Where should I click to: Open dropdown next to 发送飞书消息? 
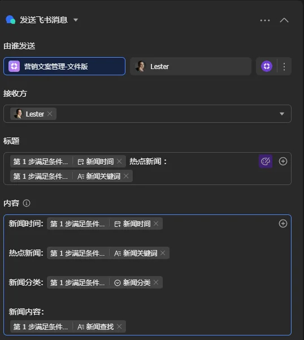[76, 20]
